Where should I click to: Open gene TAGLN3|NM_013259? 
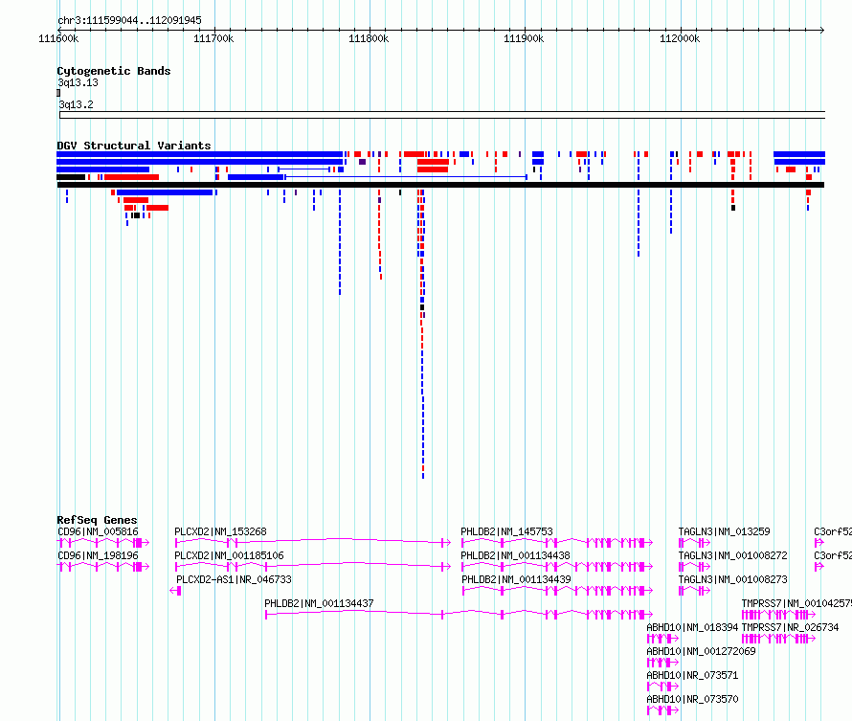724,531
